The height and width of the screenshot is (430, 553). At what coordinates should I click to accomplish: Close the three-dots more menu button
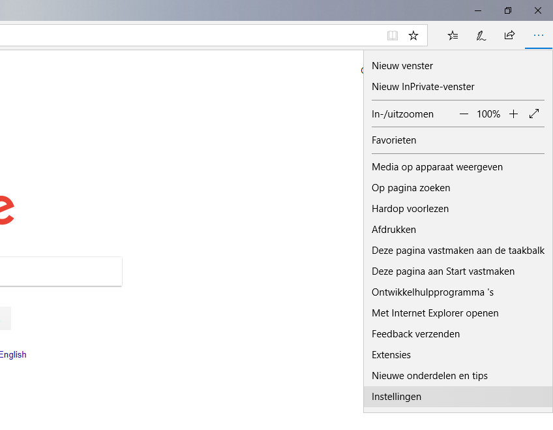click(x=539, y=35)
